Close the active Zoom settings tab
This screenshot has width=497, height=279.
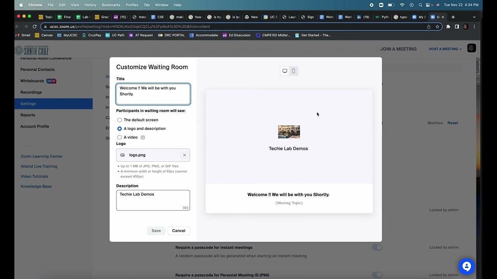point(443,17)
